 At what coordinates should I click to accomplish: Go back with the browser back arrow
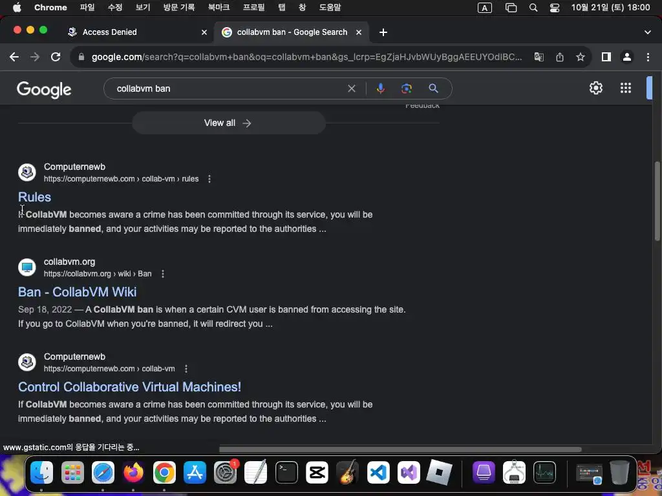point(14,57)
